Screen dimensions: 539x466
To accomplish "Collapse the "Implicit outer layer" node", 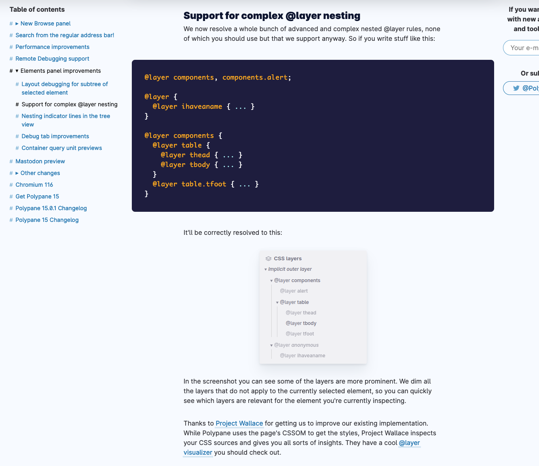I will click(x=266, y=269).
